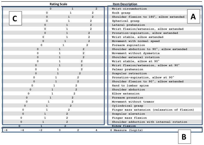Click the box labeled A
Viewport: 204px width, 145px height.
pyautogui.click(x=193, y=17)
